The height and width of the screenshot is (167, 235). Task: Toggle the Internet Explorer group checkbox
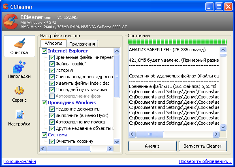click(44, 51)
